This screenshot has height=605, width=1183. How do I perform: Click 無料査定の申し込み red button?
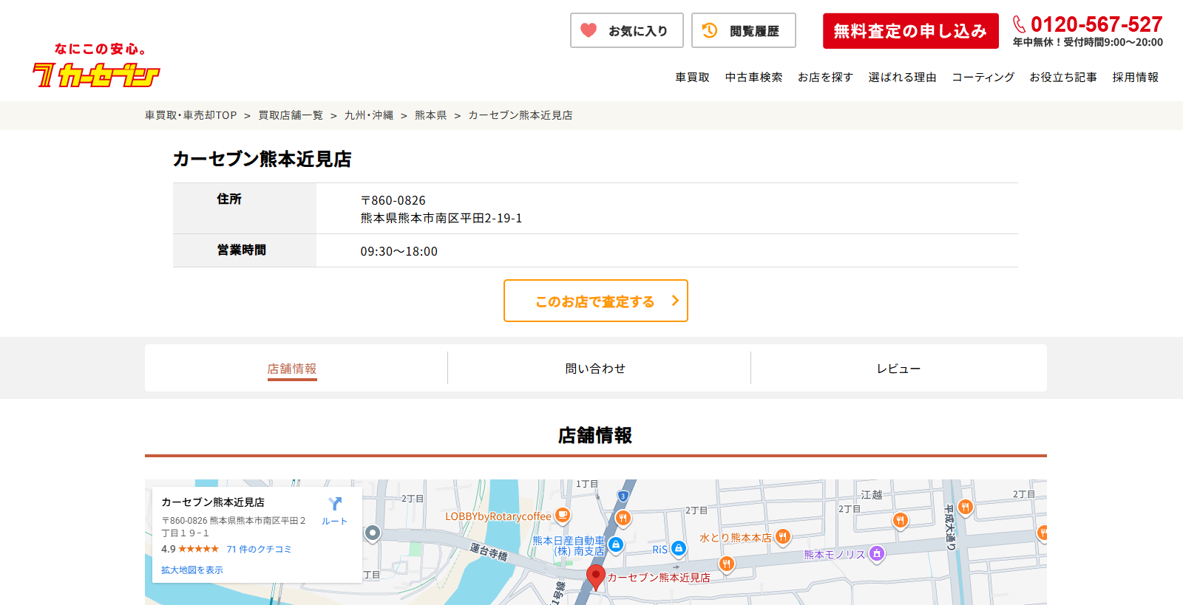coord(911,31)
